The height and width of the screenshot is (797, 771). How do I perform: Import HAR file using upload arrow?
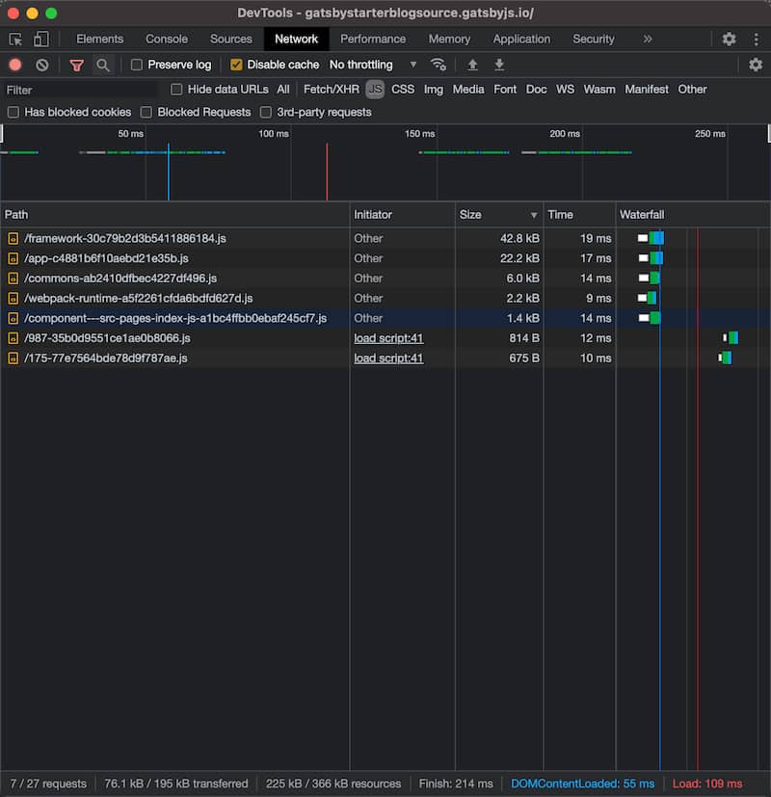(x=471, y=65)
